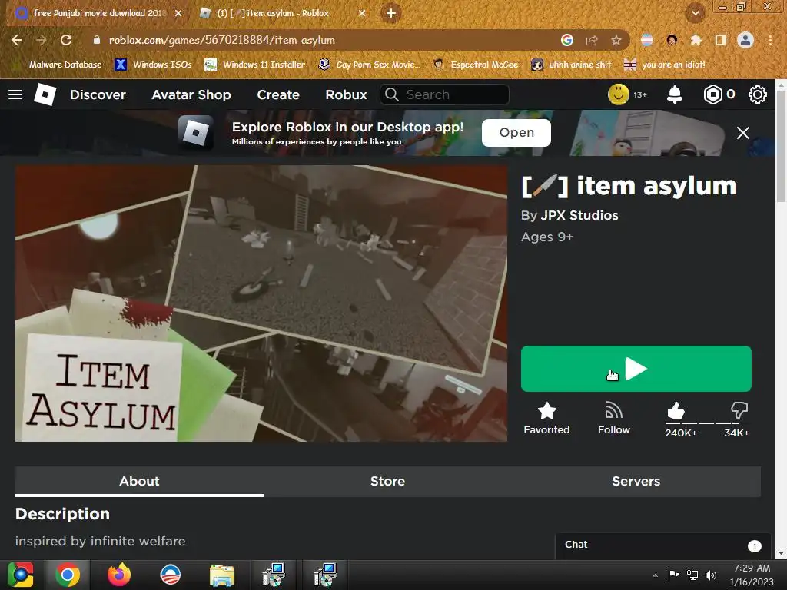This screenshot has height=590, width=787.
Task: Open Avatar Shop in navbar
Action: (191, 94)
